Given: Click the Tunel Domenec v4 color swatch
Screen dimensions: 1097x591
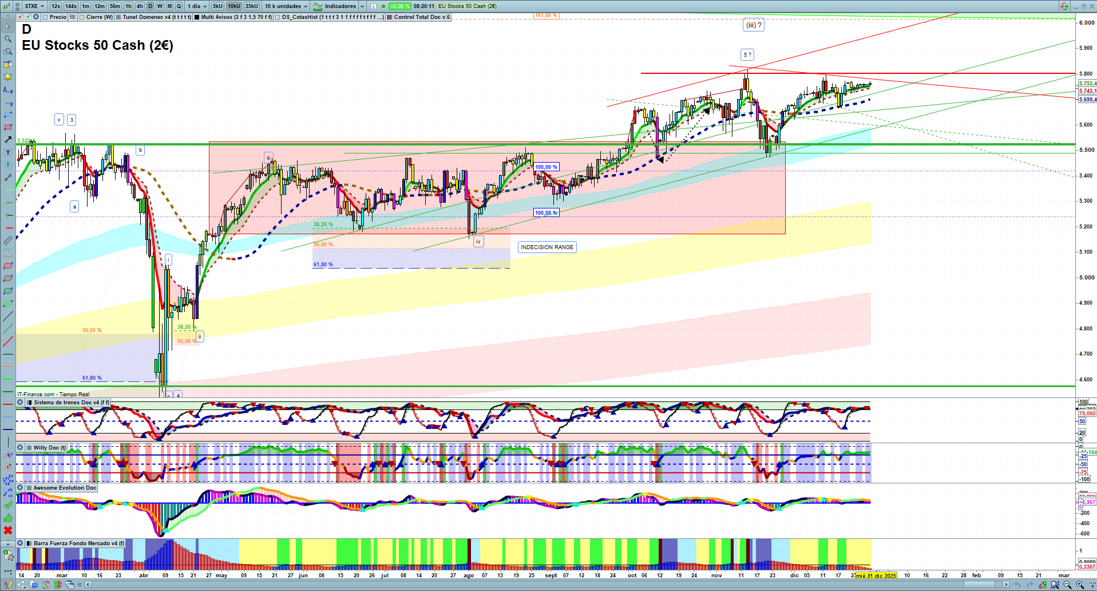Looking at the screenshot, I should point(118,17).
